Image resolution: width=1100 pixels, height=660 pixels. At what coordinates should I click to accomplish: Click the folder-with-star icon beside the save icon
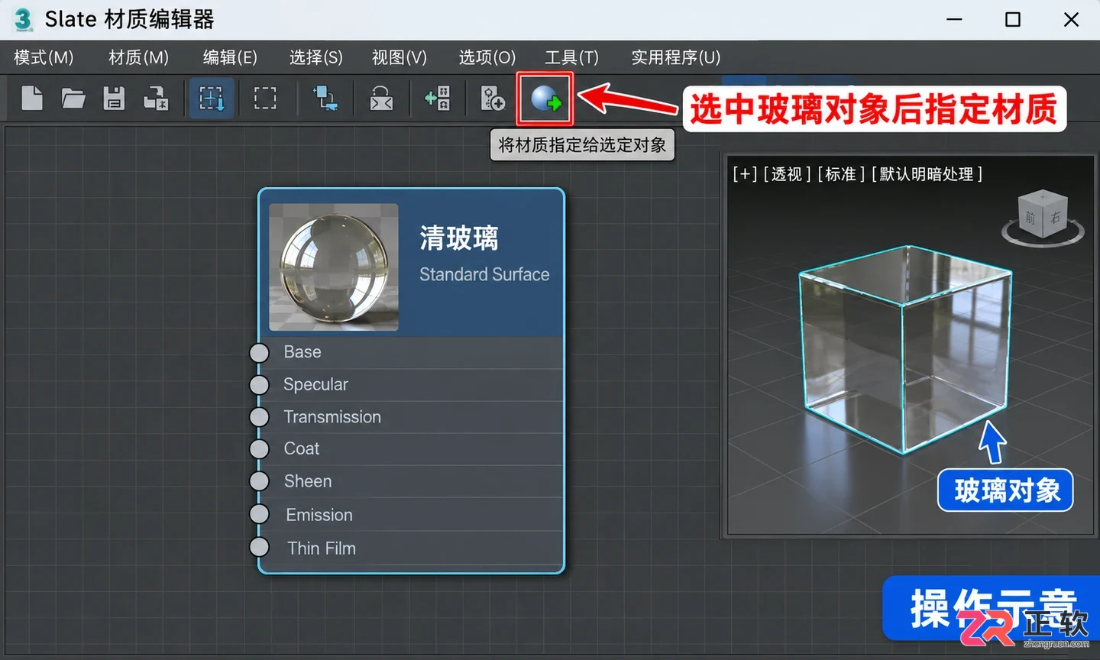tap(156, 98)
